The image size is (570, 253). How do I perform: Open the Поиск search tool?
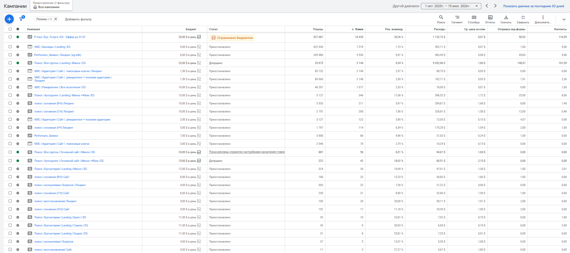pos(441,19)
